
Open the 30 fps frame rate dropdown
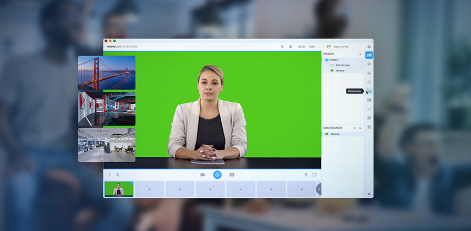(x=302, y=47)
